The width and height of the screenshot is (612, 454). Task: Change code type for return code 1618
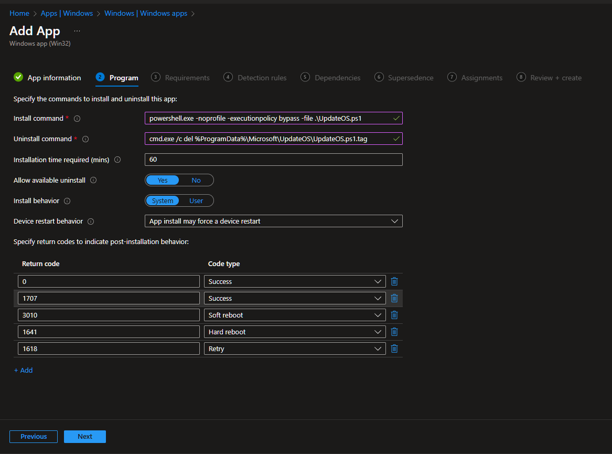(294, 349)
